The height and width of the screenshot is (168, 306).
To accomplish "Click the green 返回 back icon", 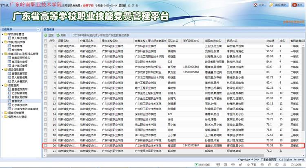I will point(46,35).
